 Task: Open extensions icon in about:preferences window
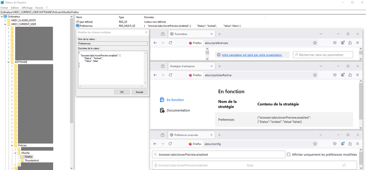(x=350, y=43)
